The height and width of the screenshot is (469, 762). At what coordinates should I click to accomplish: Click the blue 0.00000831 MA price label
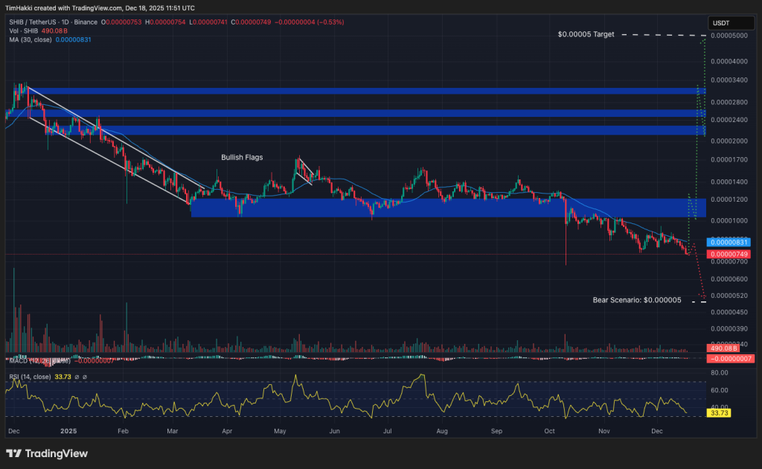point(730,242)
